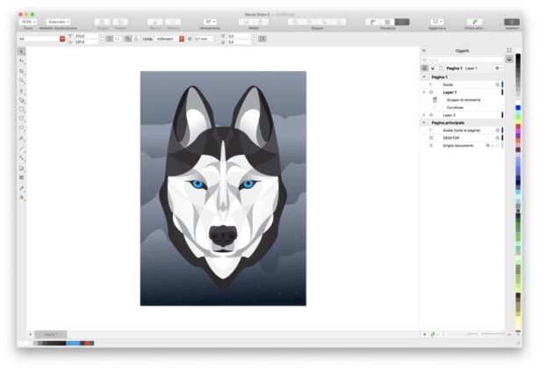Select the Crop tool in the toolbox
Viewport: 539px width, 369px height.
coord(22,70)
